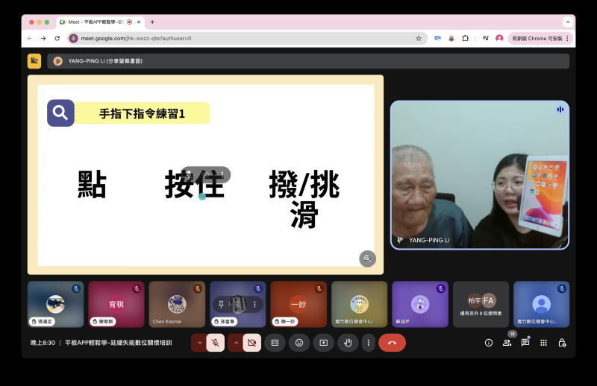Open the emoji reactions button
Image resolution: width=597 pixels, height=386 pixels.
pyautogui.click(x=299, y=343)
